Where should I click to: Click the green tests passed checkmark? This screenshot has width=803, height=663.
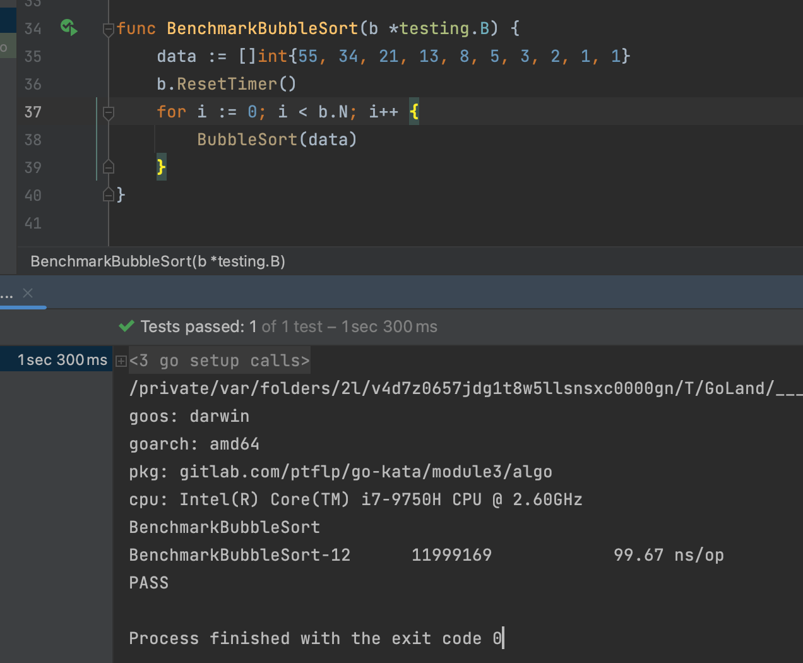[x=126, y=326]
